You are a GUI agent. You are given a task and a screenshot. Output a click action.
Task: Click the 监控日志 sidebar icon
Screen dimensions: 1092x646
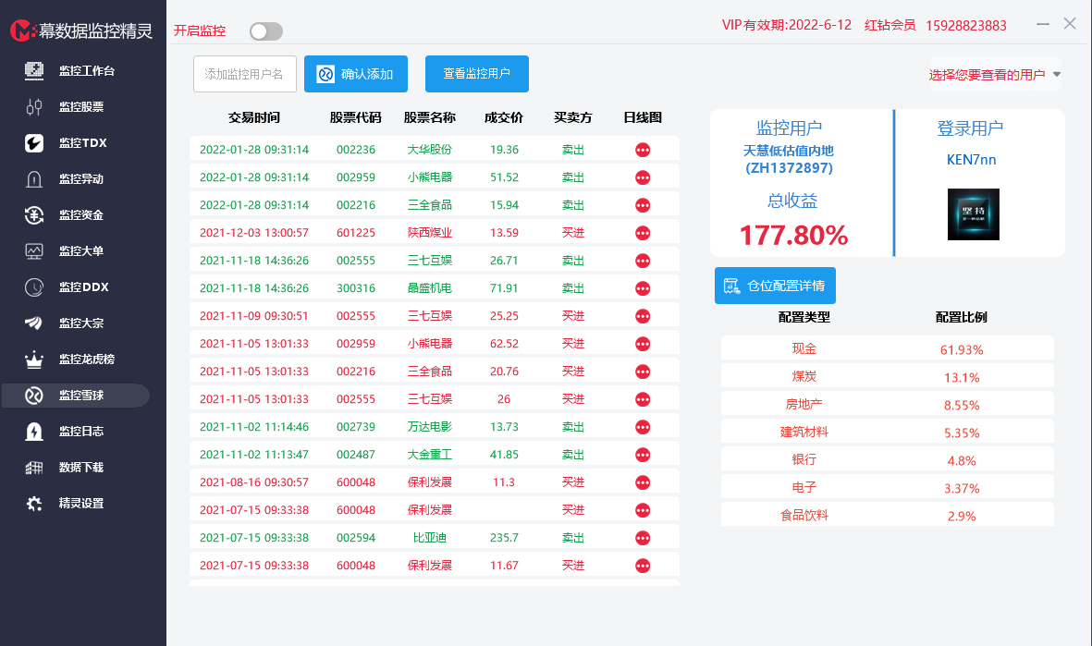pos(33,432)
